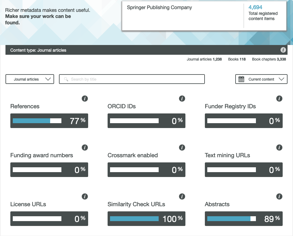Image resolution: width=293 pixels, height=236 pixels.
Task: Click info icon in Content type header
Action: (283, 50)
